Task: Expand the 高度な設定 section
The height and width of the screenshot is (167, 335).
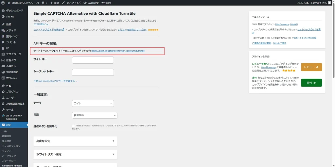Action: coord(75,141)
